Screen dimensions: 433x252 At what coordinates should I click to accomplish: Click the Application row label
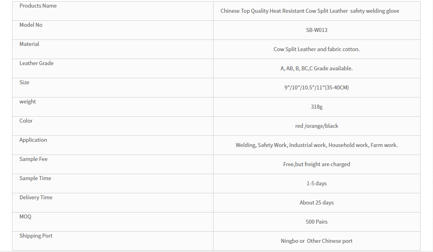(33, 140)
